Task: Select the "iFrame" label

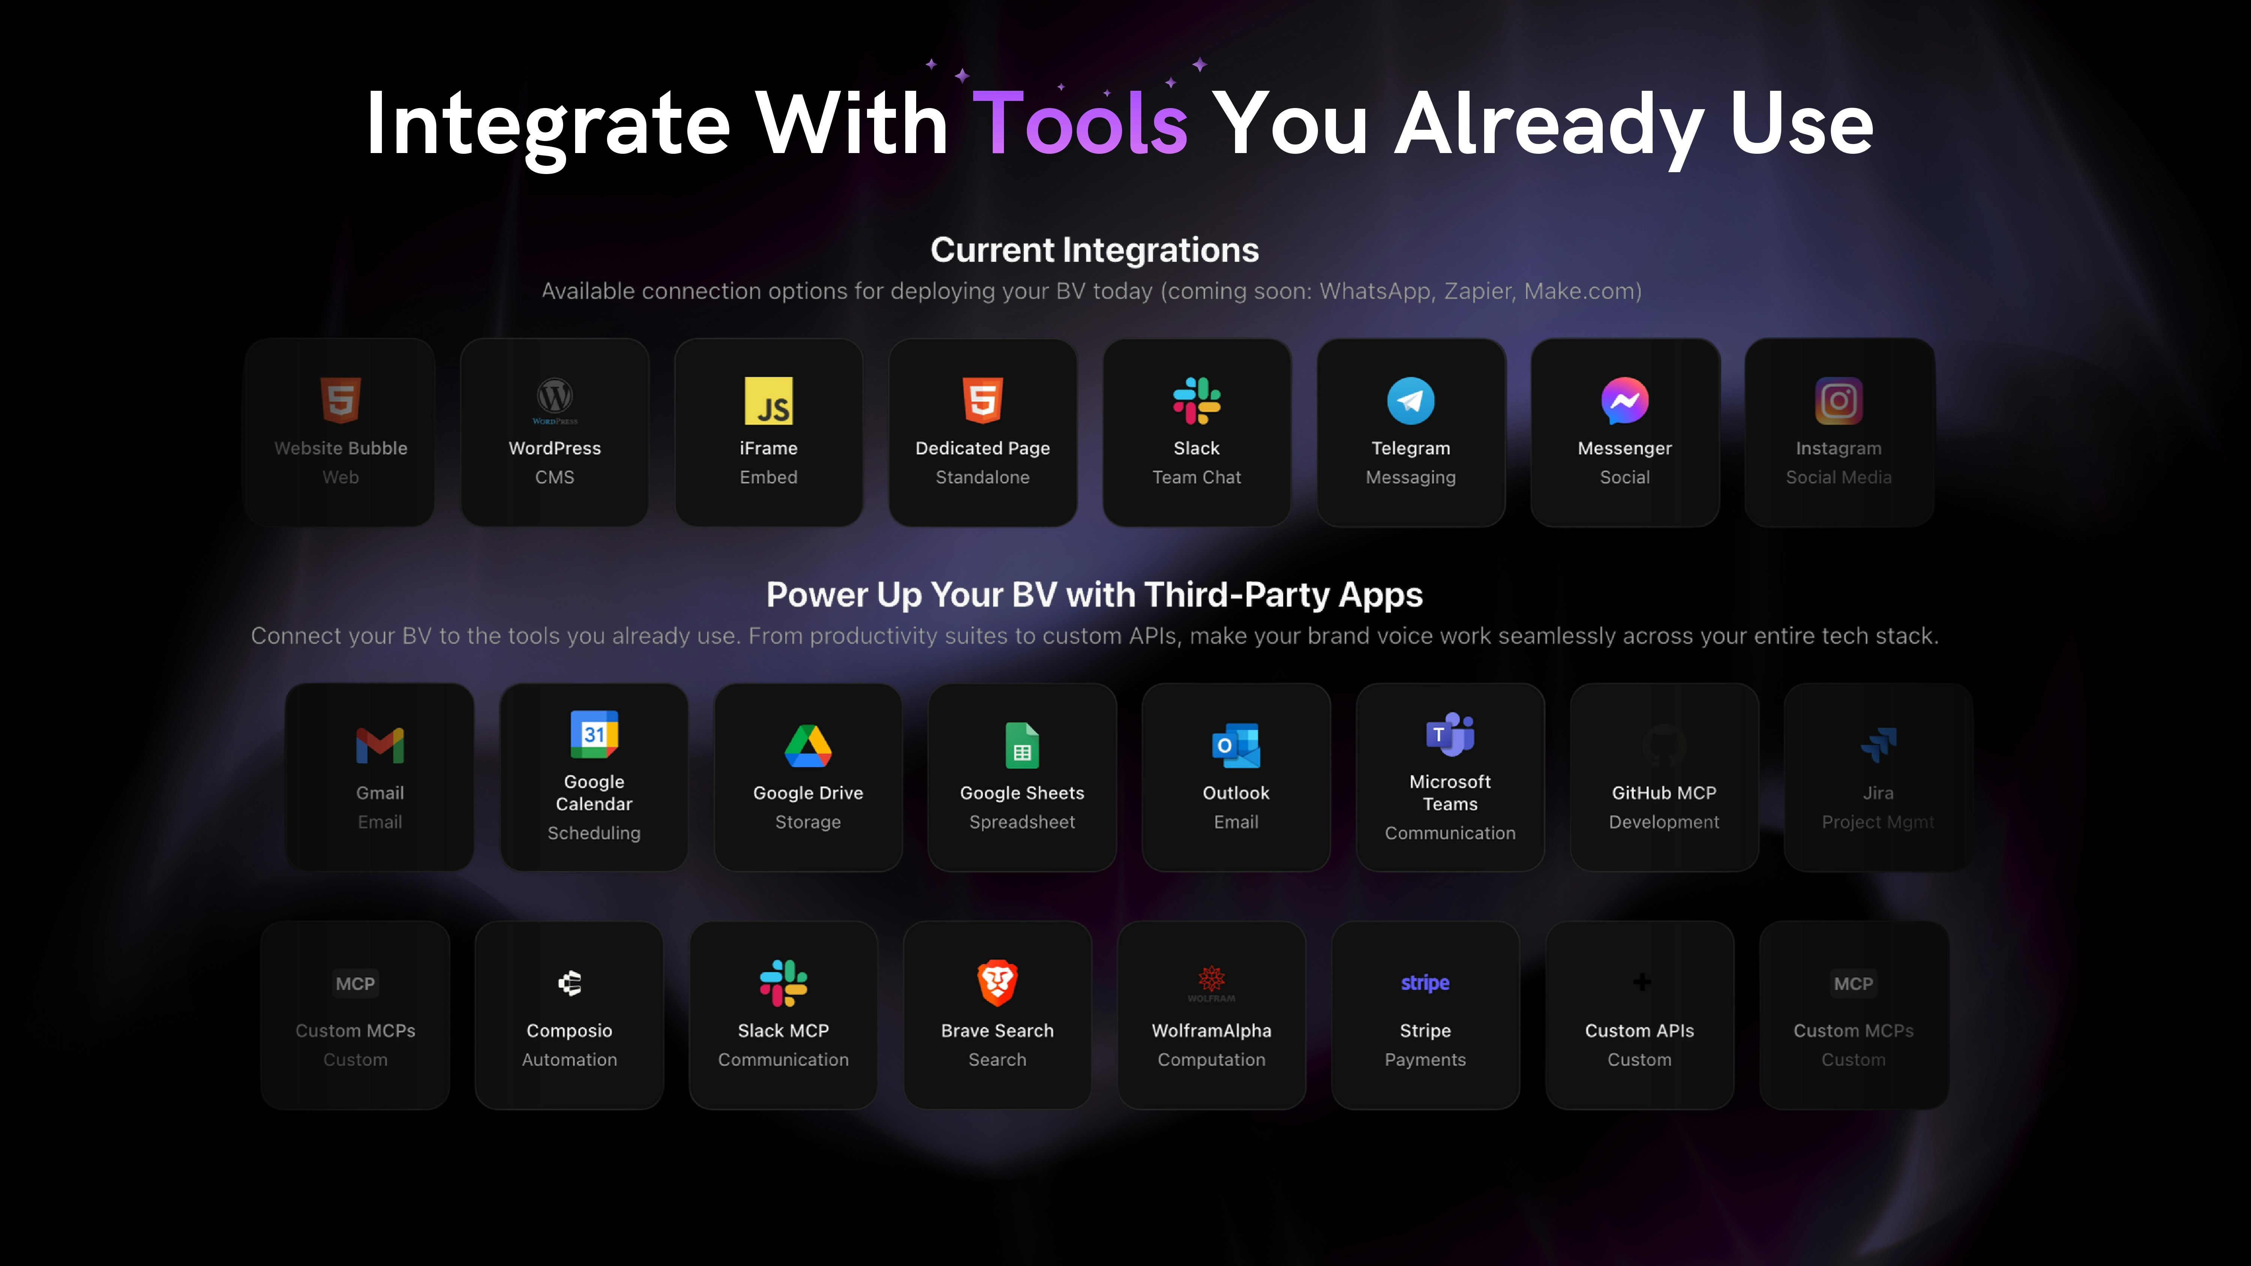Action: pyautogui.click(x=769, y=448)
